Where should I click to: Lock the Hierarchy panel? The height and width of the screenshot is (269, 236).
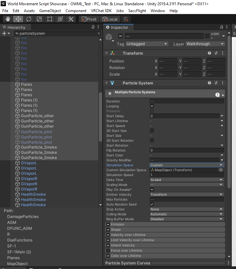[x=93, y=27]
